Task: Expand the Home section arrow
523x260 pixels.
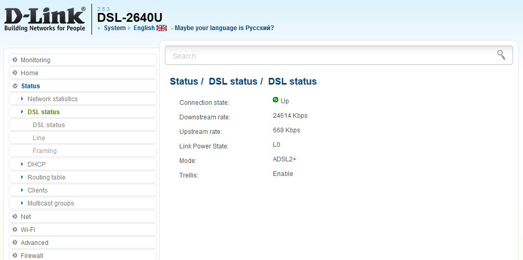Action: coord(15,73)
